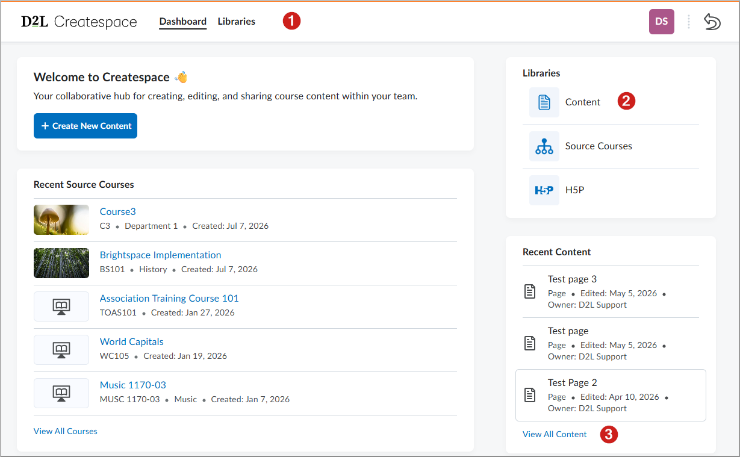Open the Brightspace Implementation course link
The width and height of the screenshot is (740, 457).
161,255
